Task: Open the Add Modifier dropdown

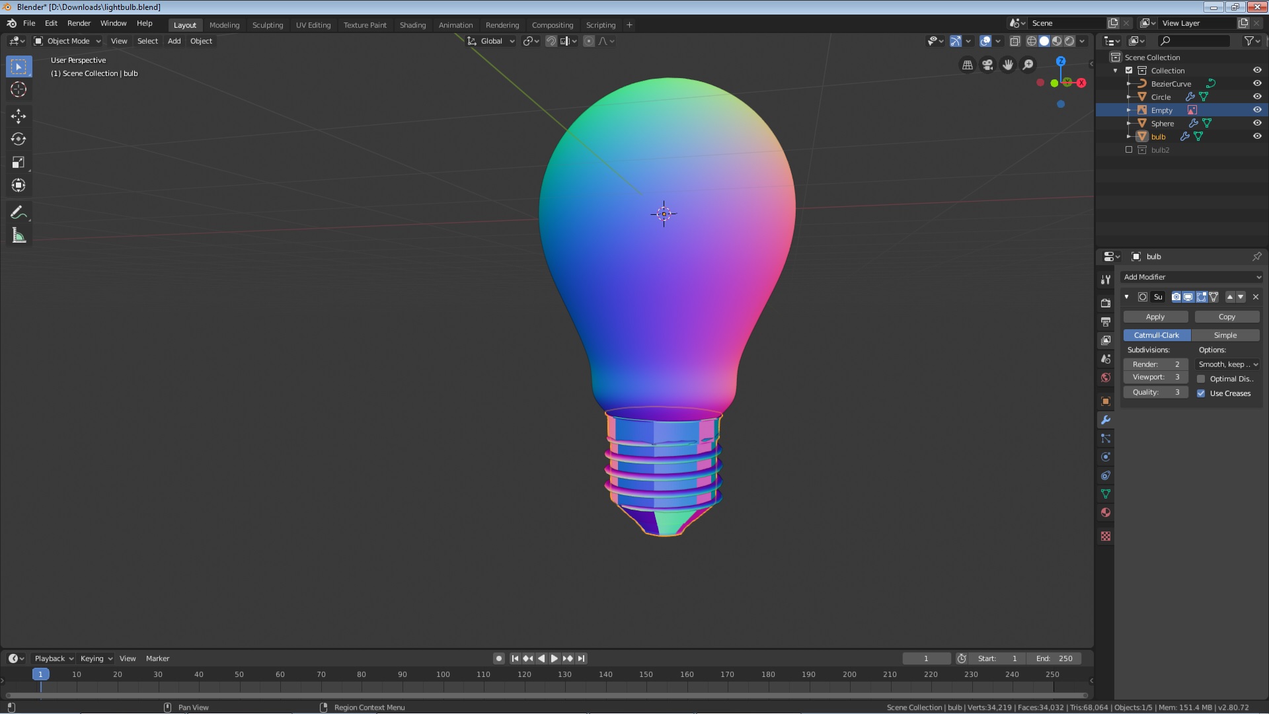Action: tap(1192, 277)
